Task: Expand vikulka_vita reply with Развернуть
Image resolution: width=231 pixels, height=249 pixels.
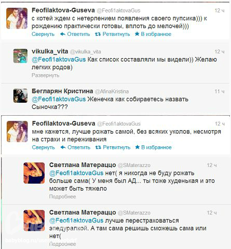Action: tap(46, 75)
